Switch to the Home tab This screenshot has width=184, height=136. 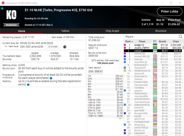point(22,31)
